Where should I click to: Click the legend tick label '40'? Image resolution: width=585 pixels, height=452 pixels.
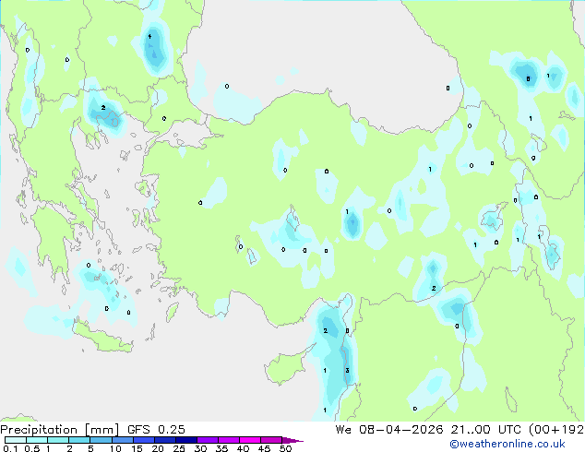click(x=243, y=448)
